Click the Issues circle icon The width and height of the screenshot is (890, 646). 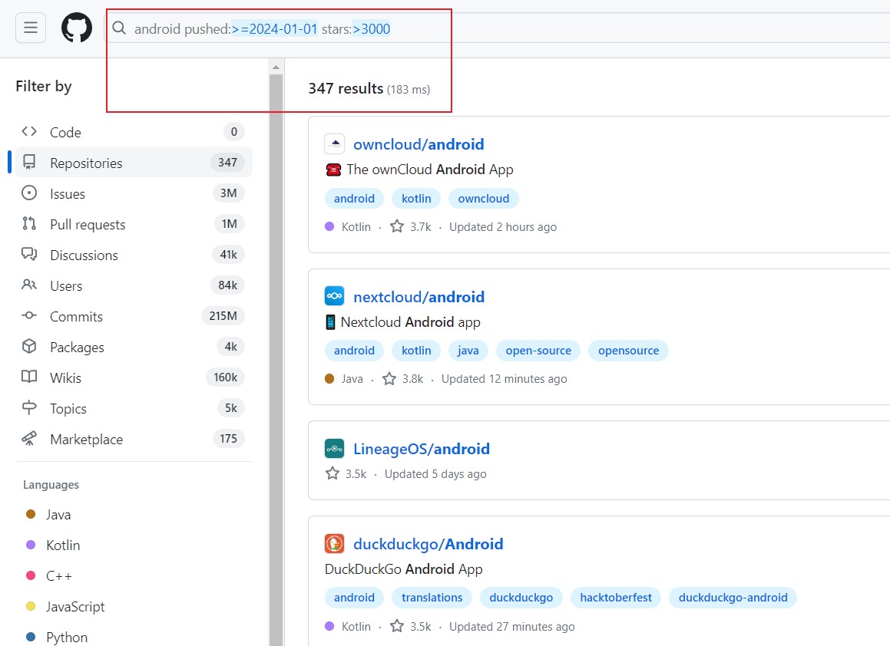click(x=29, y=193)
